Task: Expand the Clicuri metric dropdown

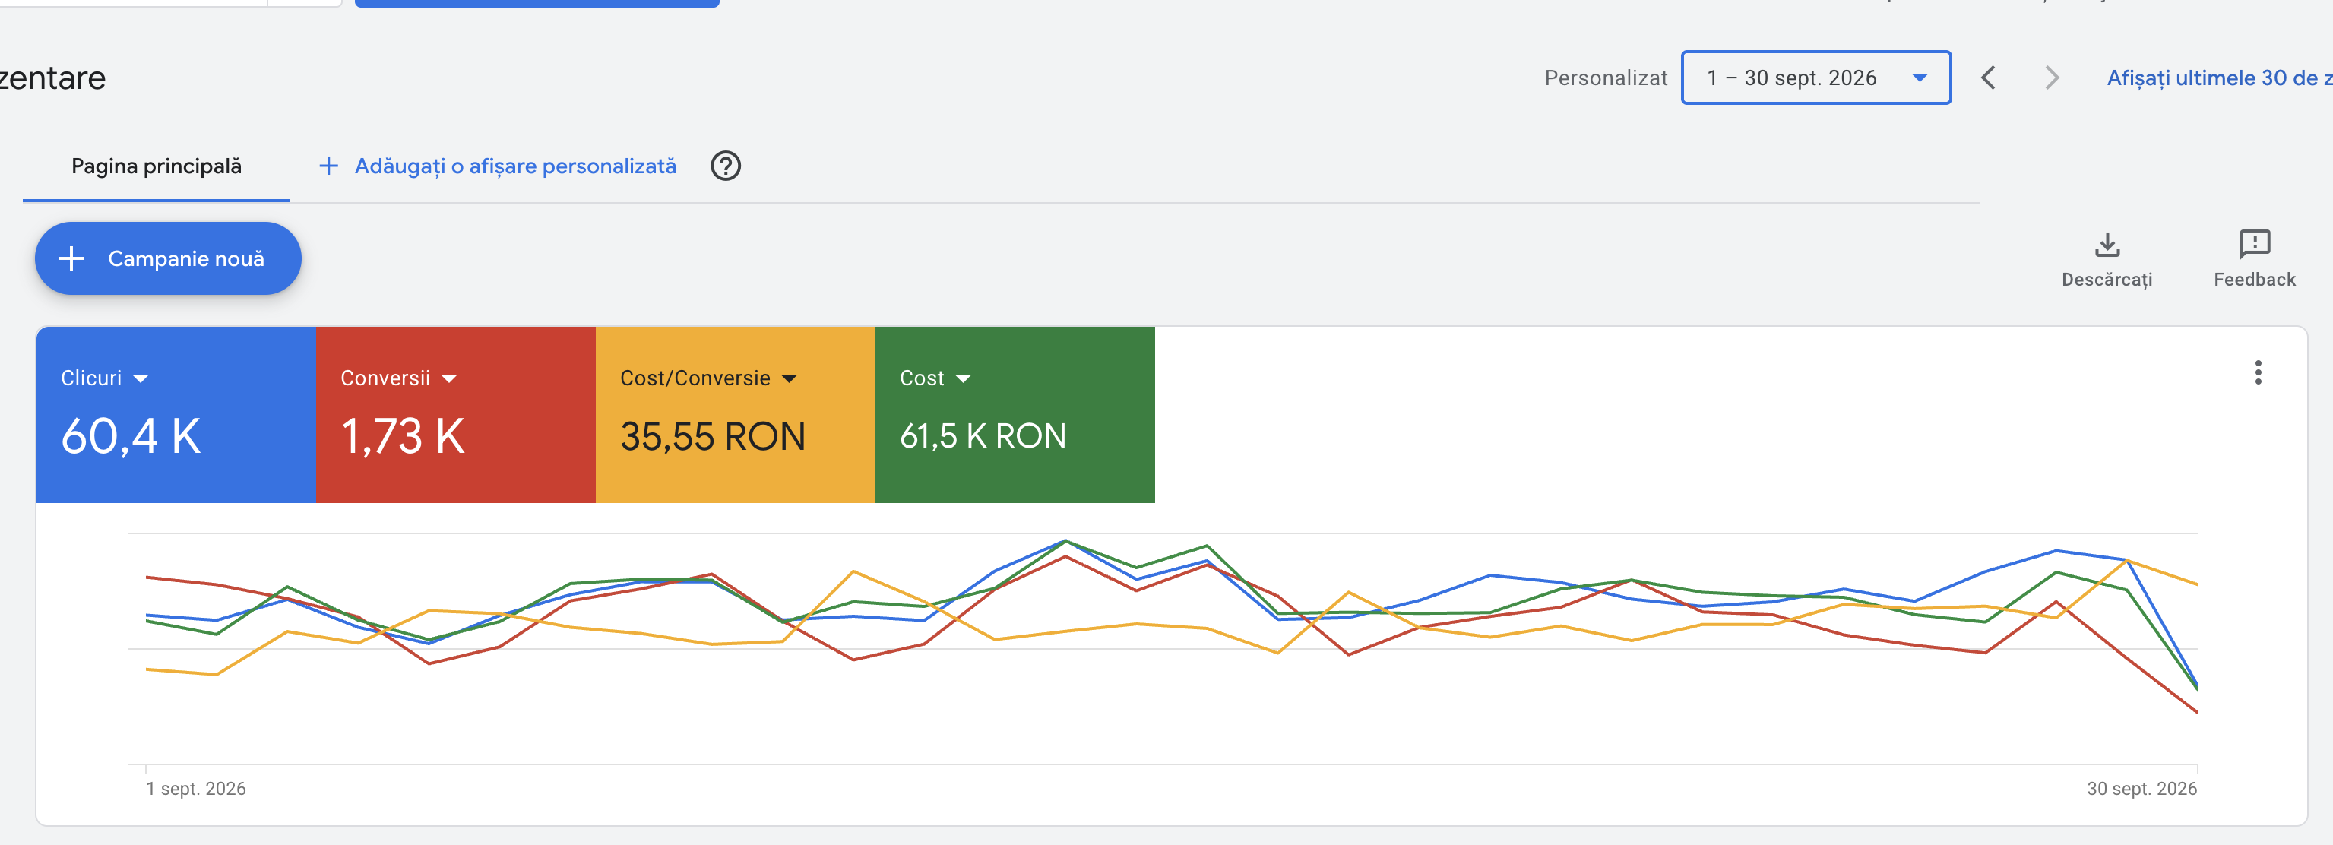Action: [x=141, y=378]
